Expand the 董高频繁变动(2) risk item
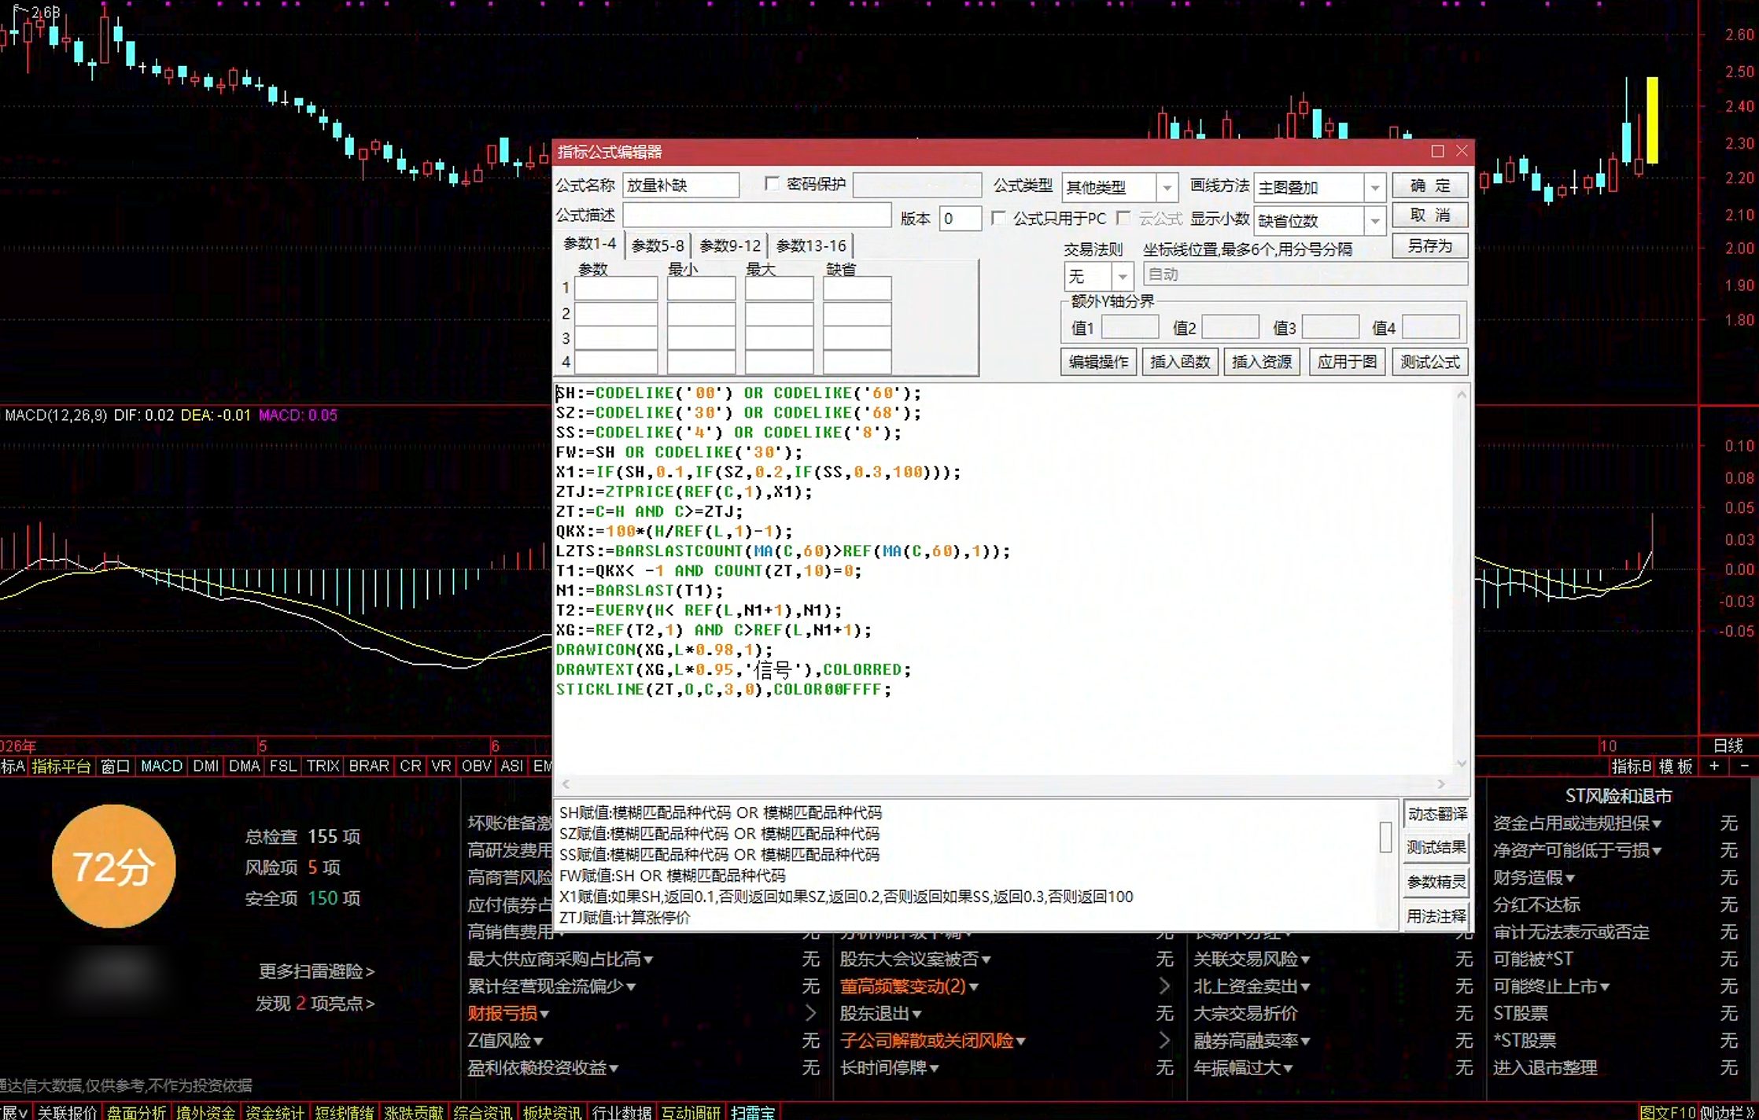Image resolution: width=1759 pixels, height=1120 pixels. [x=909, y=986]
